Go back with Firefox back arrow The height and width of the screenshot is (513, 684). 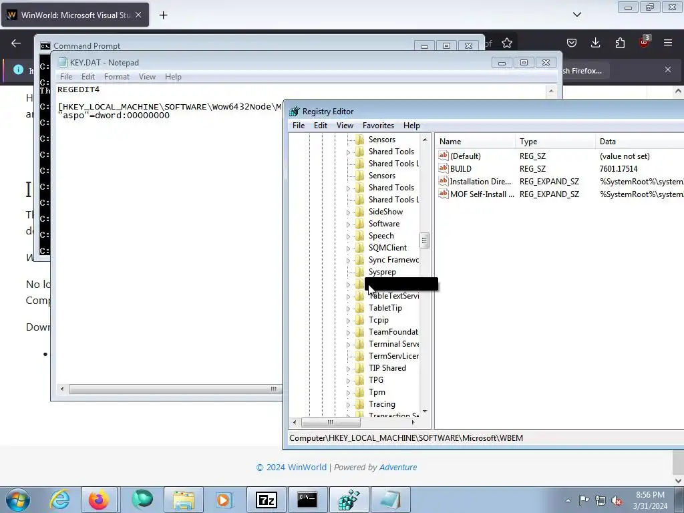(x=16, y=43)
